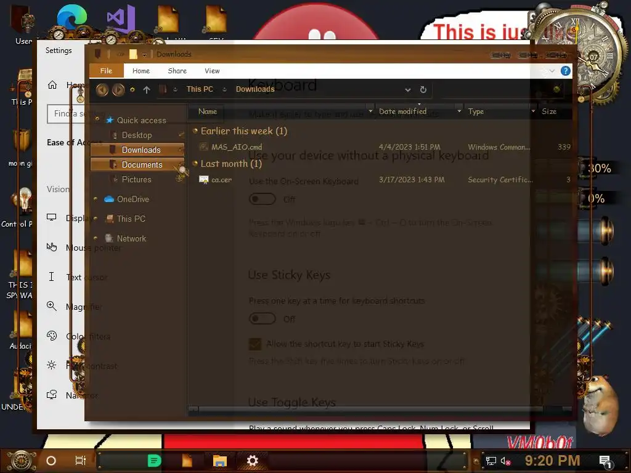Viewport: 631px width, 473px height.
Task: Click the Network icon in navigation pane
Action: click(108, 238)
